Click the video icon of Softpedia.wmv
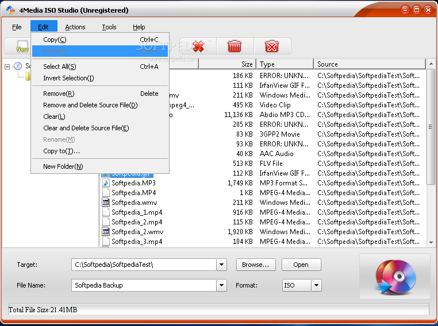The height and width of the screenshot is (326, 438). pyautogui.click(x=106, y=203)
